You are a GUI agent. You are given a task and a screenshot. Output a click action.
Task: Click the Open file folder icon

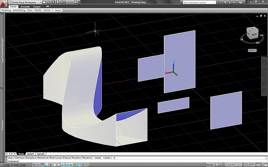[49, 2]
